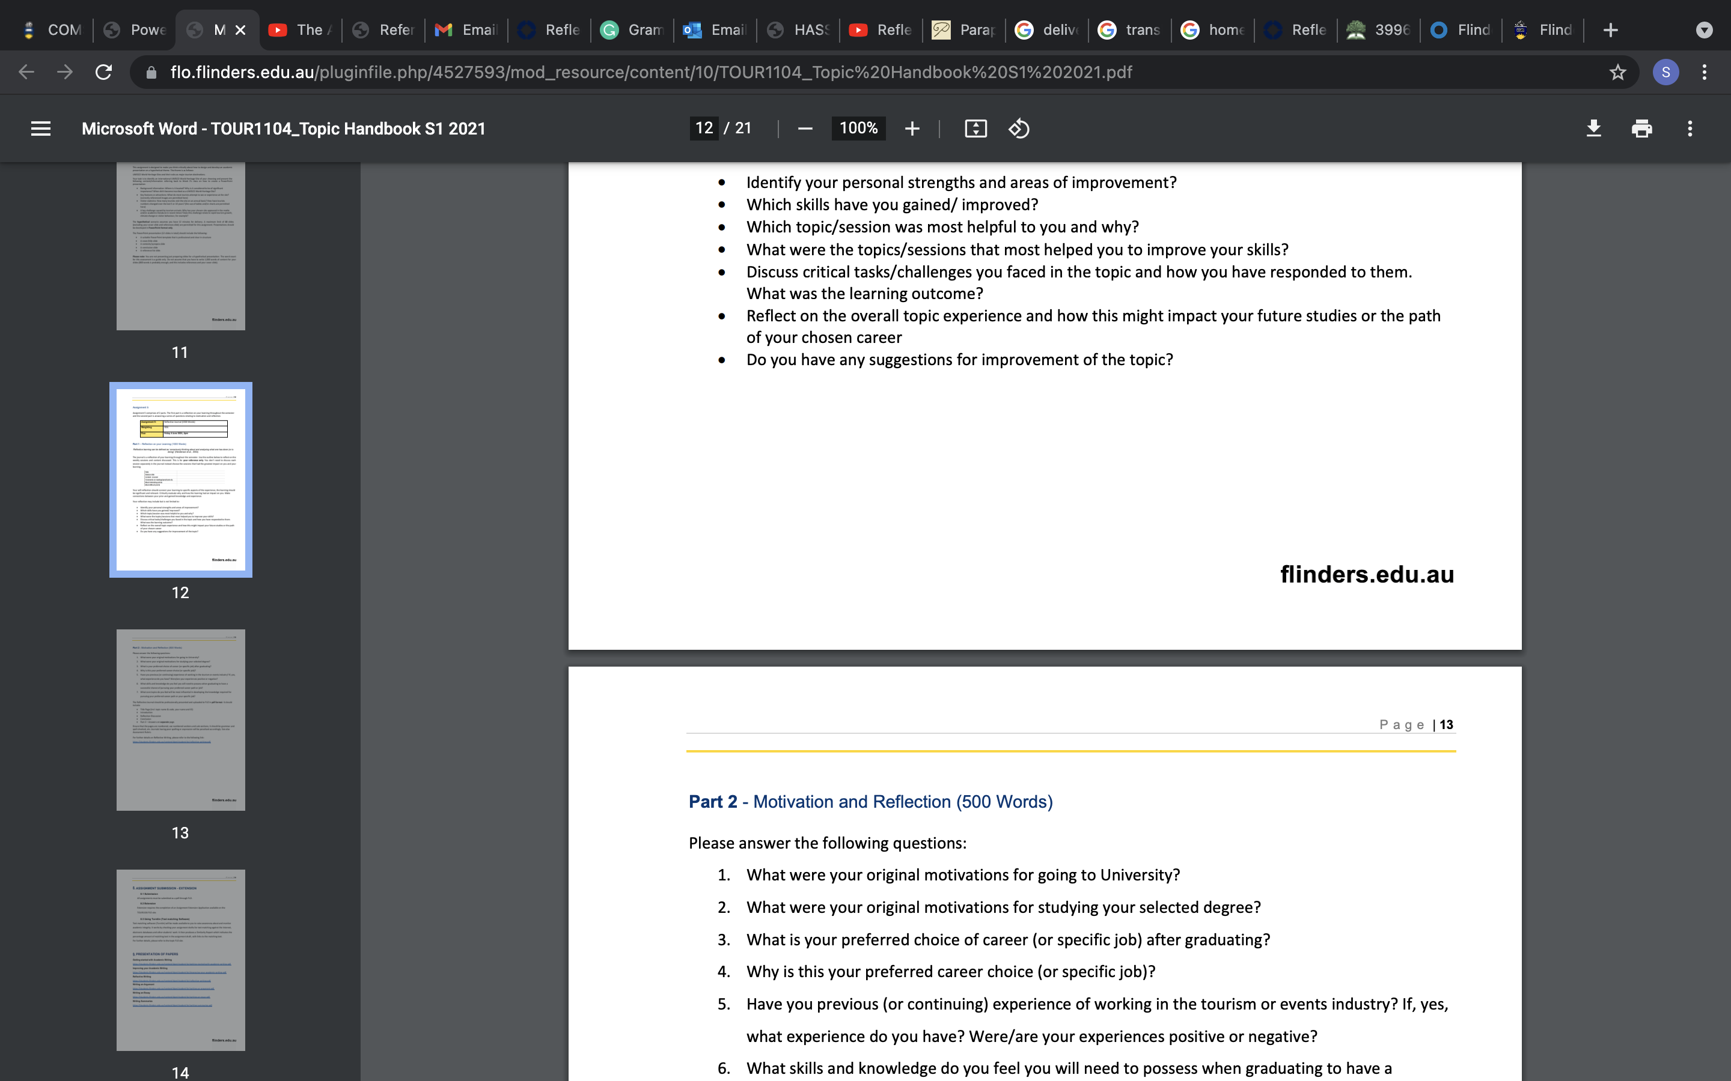Jump to page 14 thumbnail
The image size is (1731, 1081).
[180, 960]
